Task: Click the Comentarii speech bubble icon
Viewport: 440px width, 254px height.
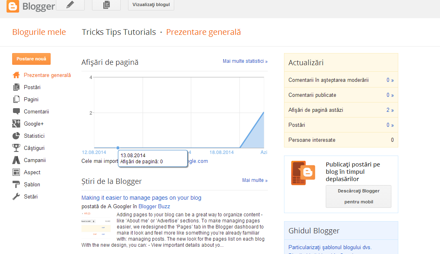Action: (x=16, y=111)
